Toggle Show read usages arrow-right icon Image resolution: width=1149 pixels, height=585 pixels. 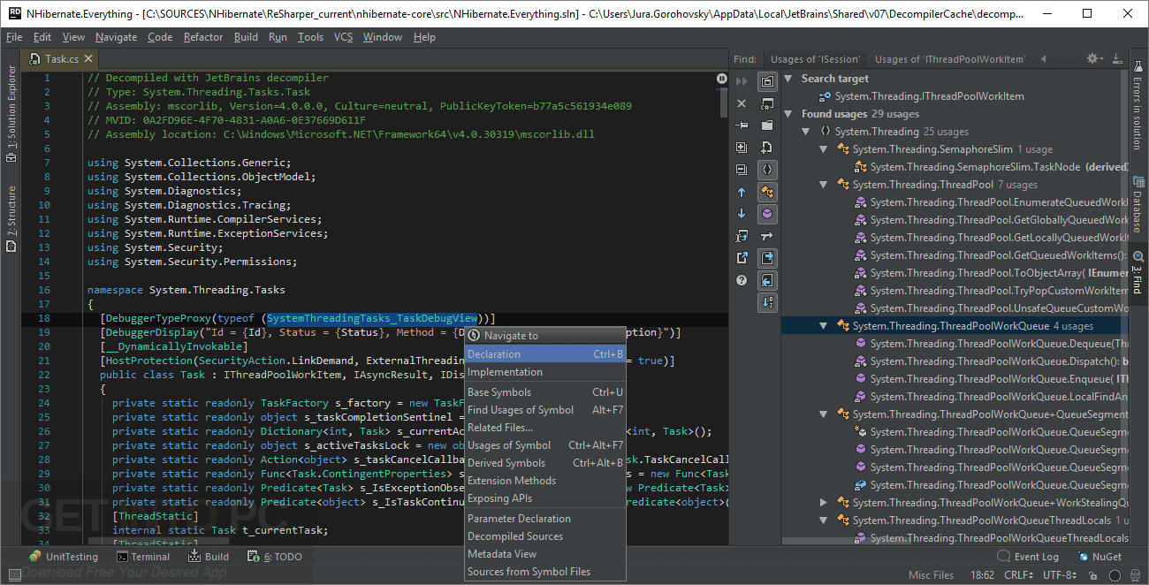(x=767, y=258)
